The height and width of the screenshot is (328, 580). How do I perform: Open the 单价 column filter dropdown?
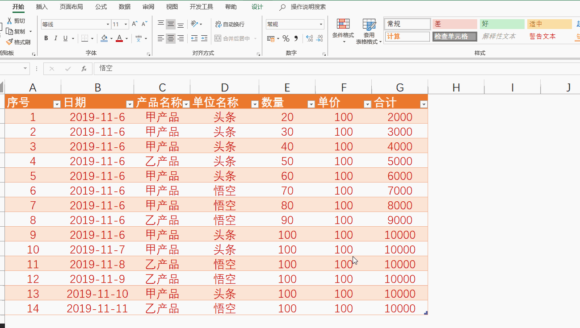[x=367, y=104]
